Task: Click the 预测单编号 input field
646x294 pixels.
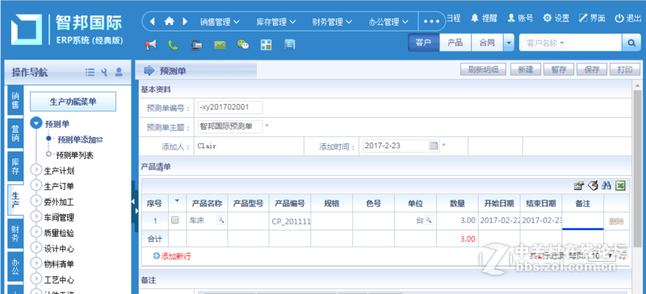Action: [230, 108]
